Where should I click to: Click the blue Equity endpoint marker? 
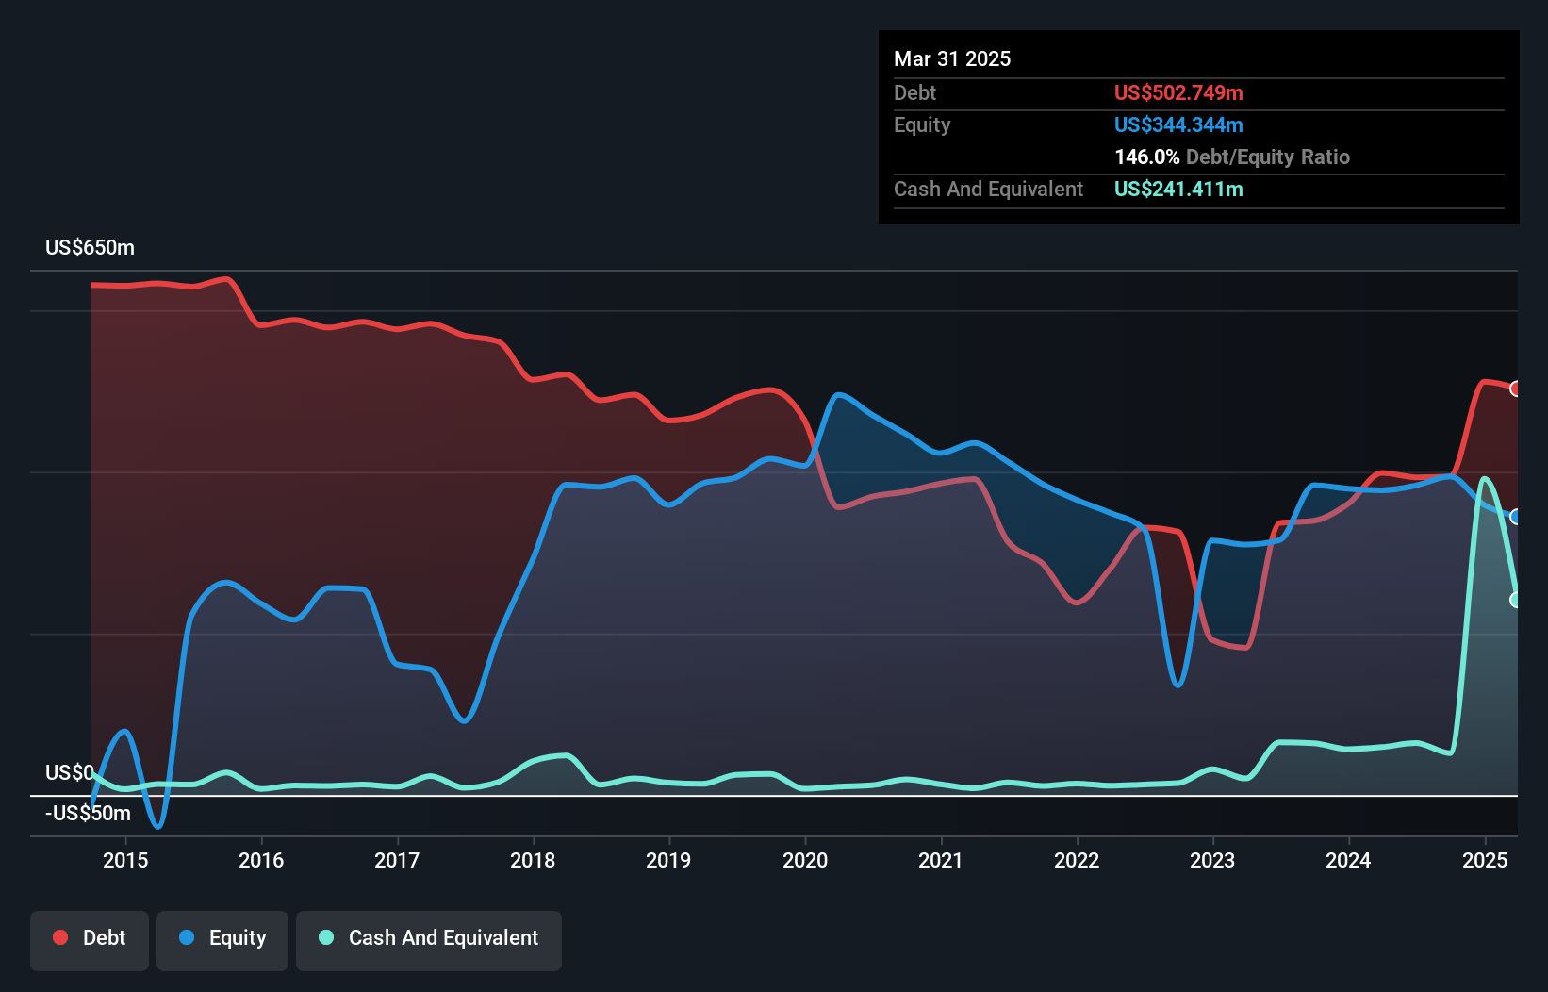click(x=1516, y=517)
